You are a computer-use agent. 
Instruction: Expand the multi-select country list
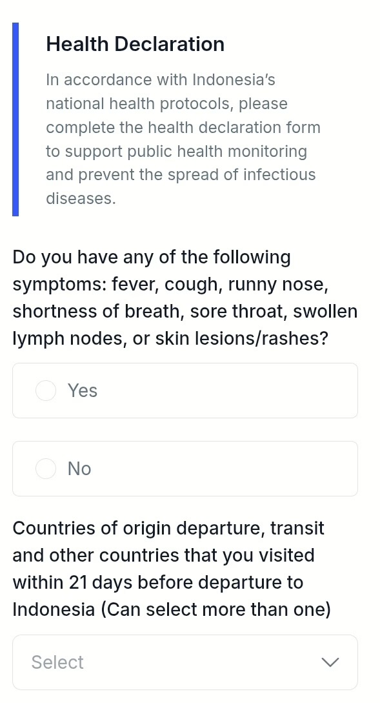click(185, 662)
